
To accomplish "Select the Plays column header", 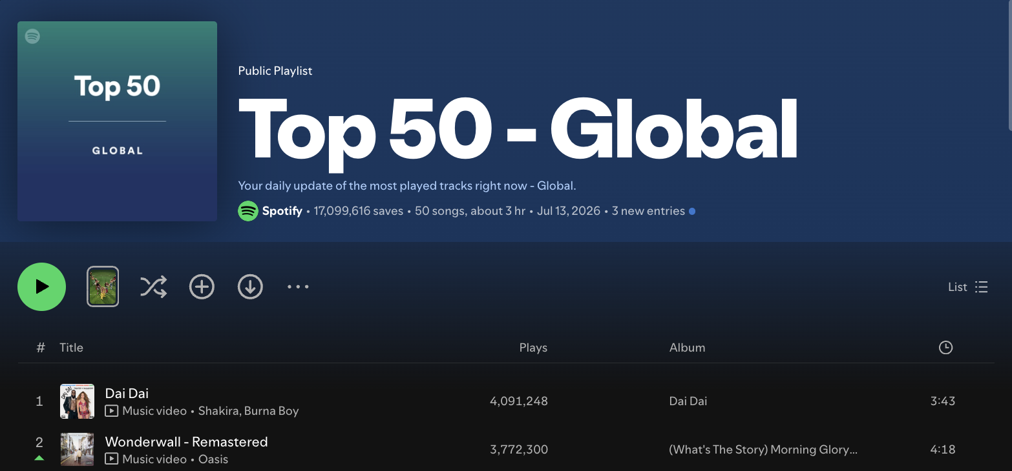I will (x=533, y=348).
